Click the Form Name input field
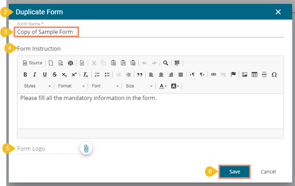The width and height of the screenshot is (295, 186). 149,32
